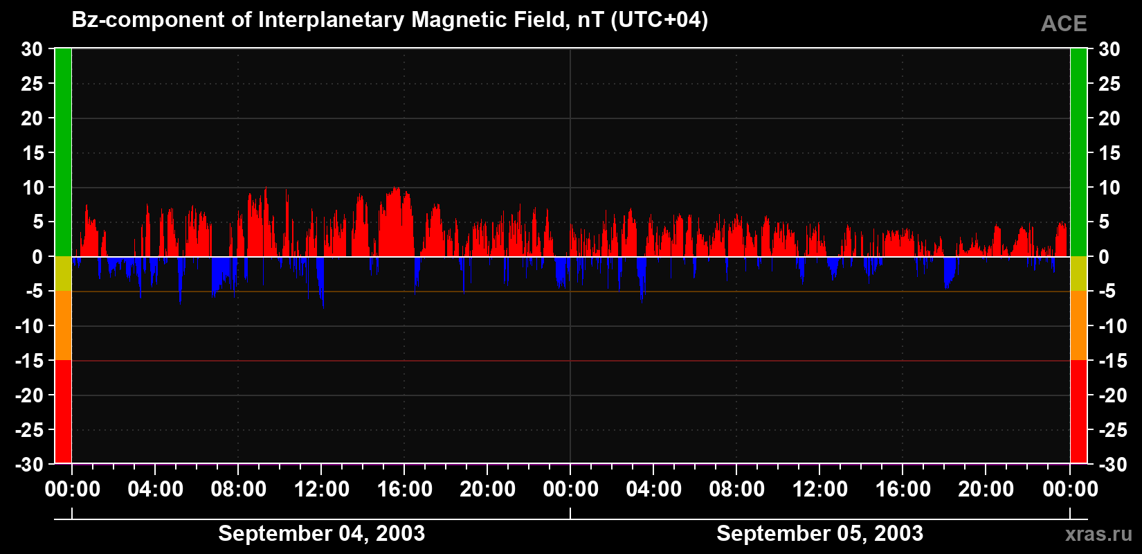Click the 08:00 time label of September 05
The image size is (1142, 554).
[737, 490]
